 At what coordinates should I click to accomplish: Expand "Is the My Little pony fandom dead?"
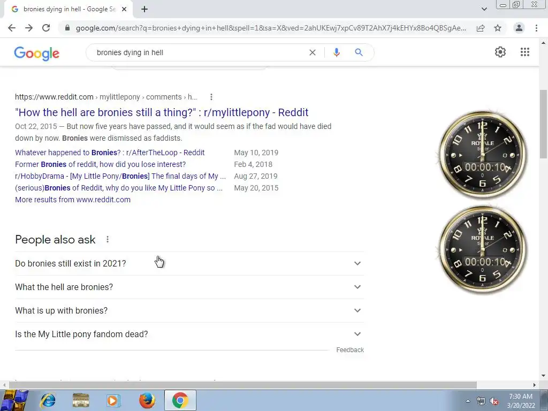(189, 334)
